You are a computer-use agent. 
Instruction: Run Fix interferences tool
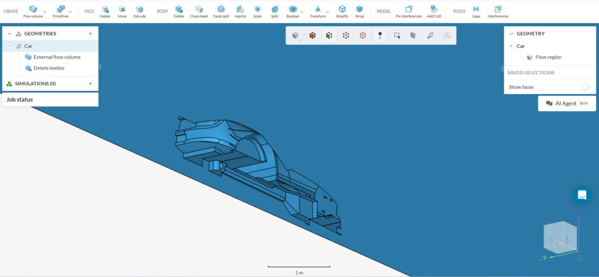tap(408, 11)
